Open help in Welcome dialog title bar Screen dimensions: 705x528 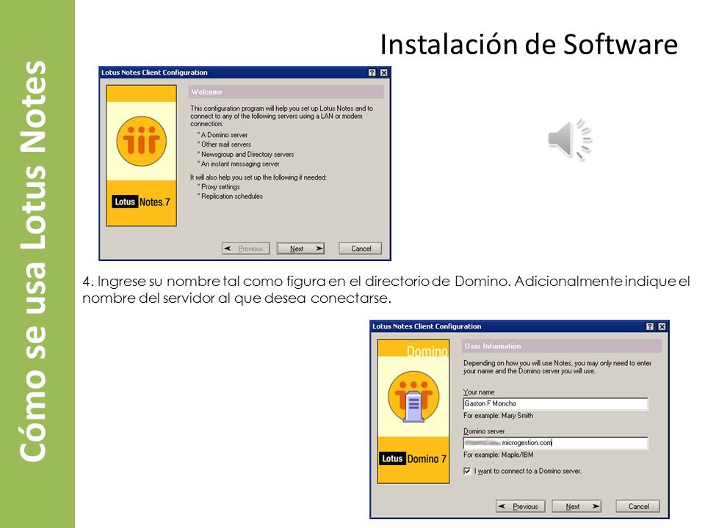(x=372, y=73)
